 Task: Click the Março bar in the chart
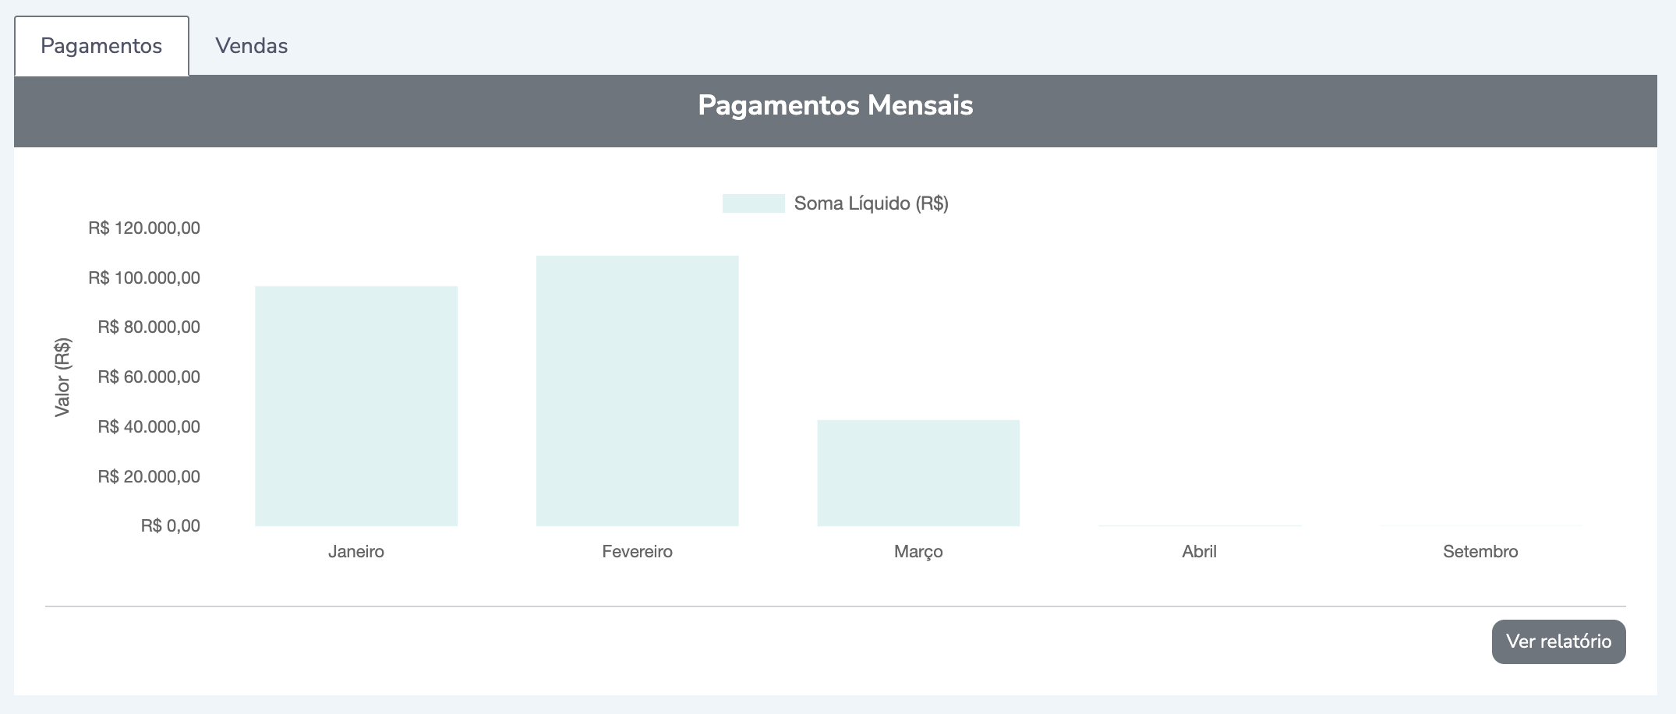(918, 472)
